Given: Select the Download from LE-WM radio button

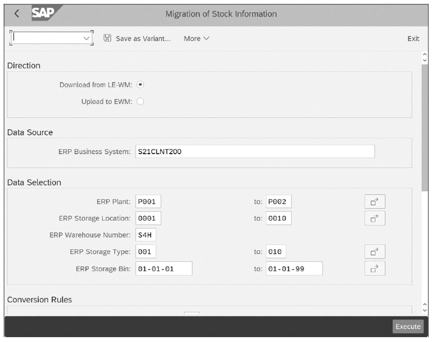Looking at the screenshot, I should pyautogui.click(x=140, y=85).
